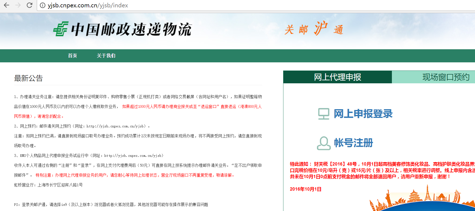Click the EMS个人物品网上代理申报 line in item 3
This screenshot has height=211, width=475.
[x=89, y=156]
